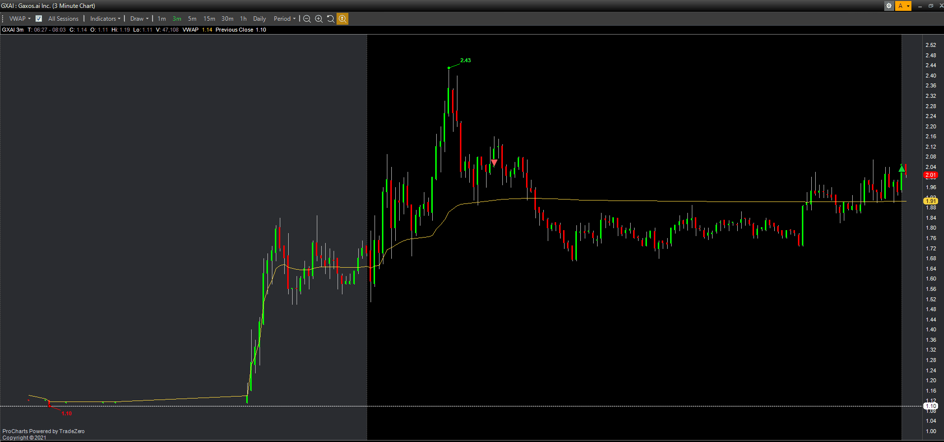Select the 15m timeframe
Screen dimensions: 944x442
click(209, 19)
